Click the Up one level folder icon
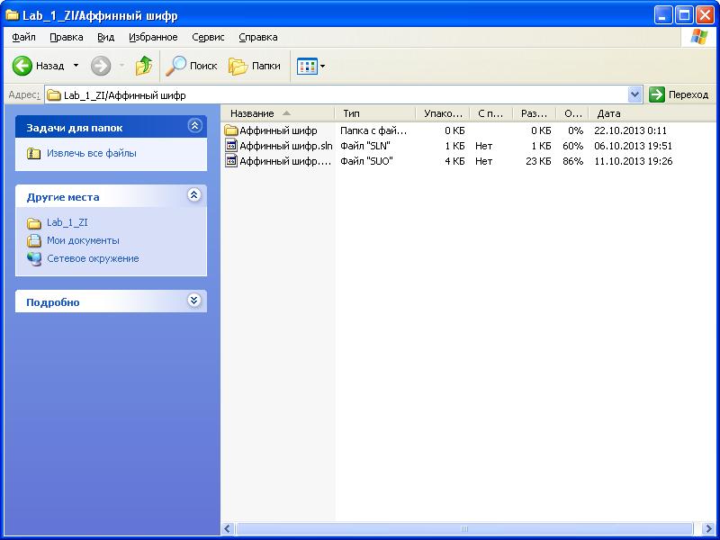Image resolution: width=720 pixels, height=540 pixels. (x=144, y=66)
